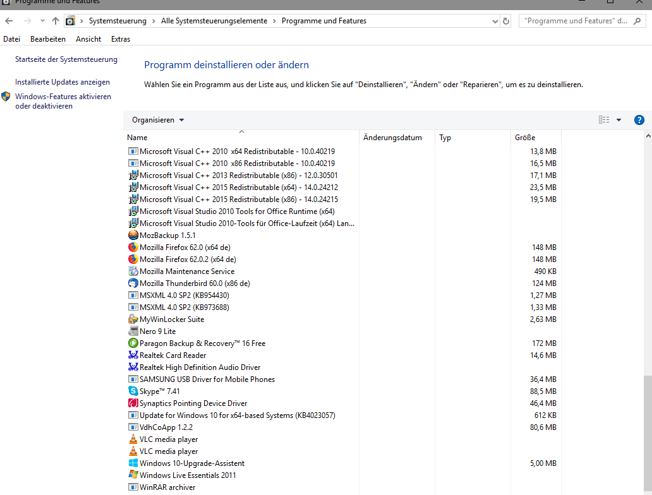The image size is (652, 495).
Task: Click the Visual C++ 2013 Redistributable icon
Action: (x=133, y=176)
